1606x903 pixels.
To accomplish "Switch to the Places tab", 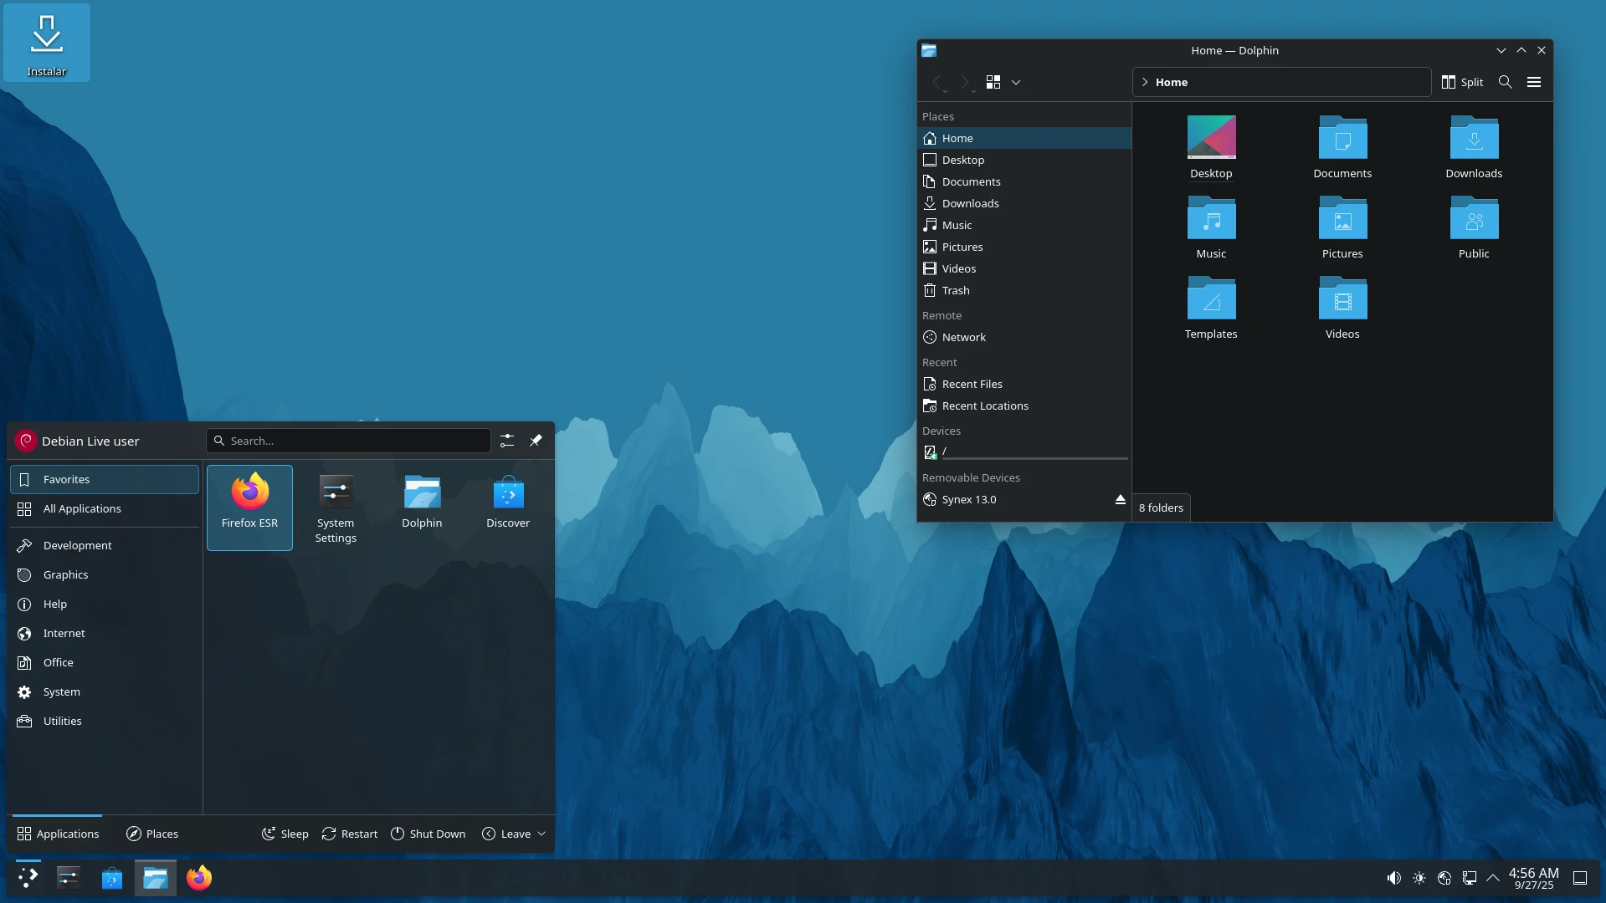I will (152, 834).
